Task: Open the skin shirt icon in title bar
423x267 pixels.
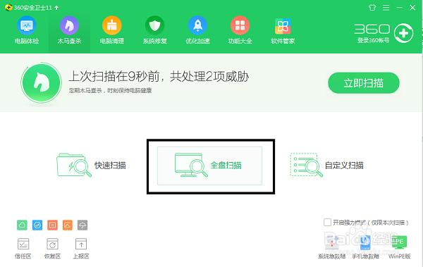Action: point(372,8)
